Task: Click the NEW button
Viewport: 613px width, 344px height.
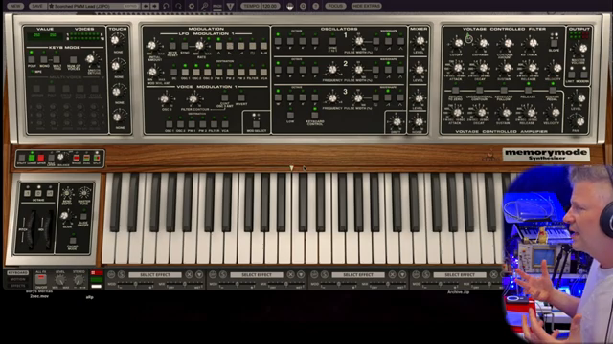Action: tap(15, 6)
